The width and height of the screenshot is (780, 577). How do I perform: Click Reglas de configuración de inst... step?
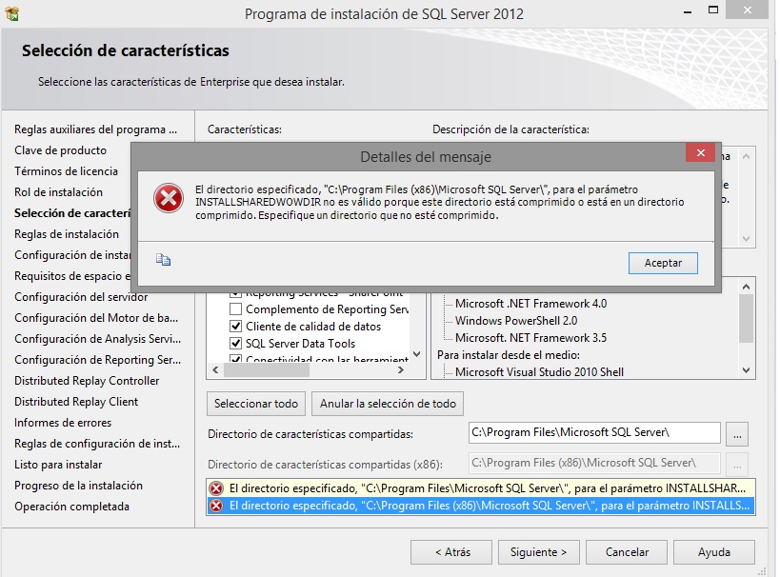(97, 443)
